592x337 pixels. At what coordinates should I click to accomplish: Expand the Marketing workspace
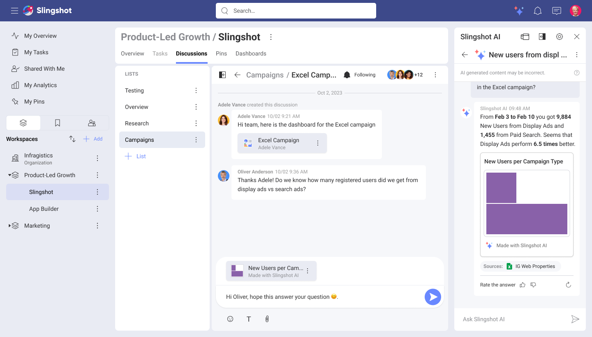pos(9,226)
